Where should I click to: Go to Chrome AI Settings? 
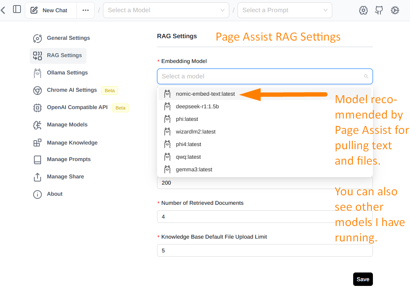pos(71,90)
